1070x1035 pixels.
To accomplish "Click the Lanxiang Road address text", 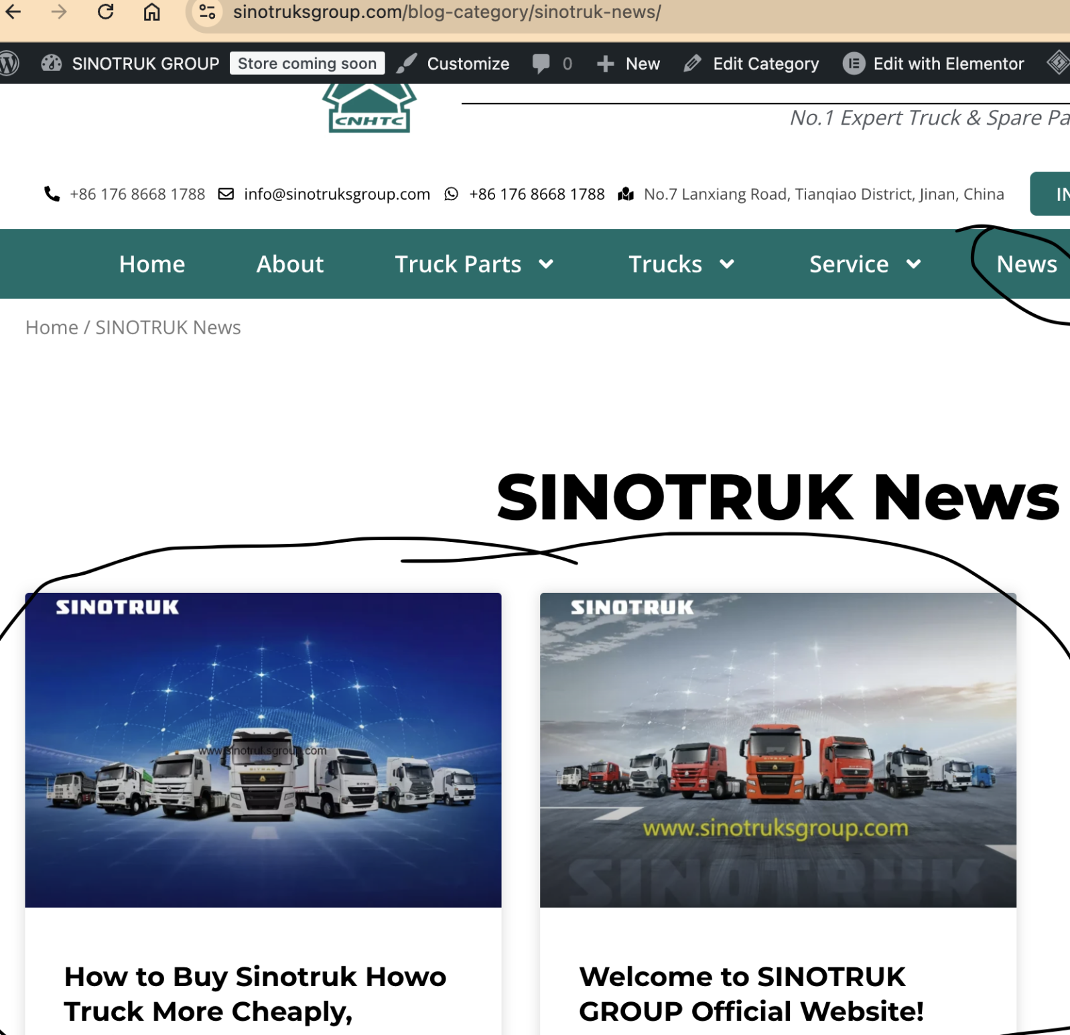I will pos(823,194).
